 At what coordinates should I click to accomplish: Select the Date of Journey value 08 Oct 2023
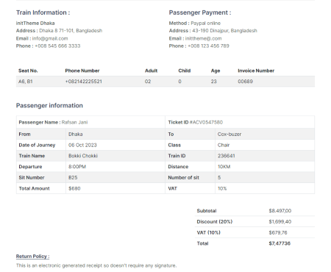pyautogui.click(x=82, y=145)
